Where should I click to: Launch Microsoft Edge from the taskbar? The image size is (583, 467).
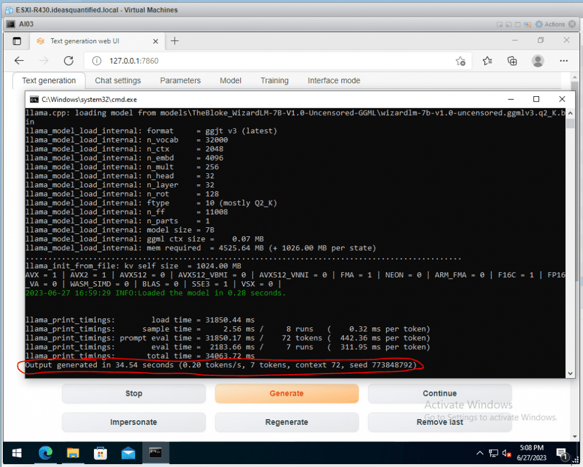click(46, 453)
